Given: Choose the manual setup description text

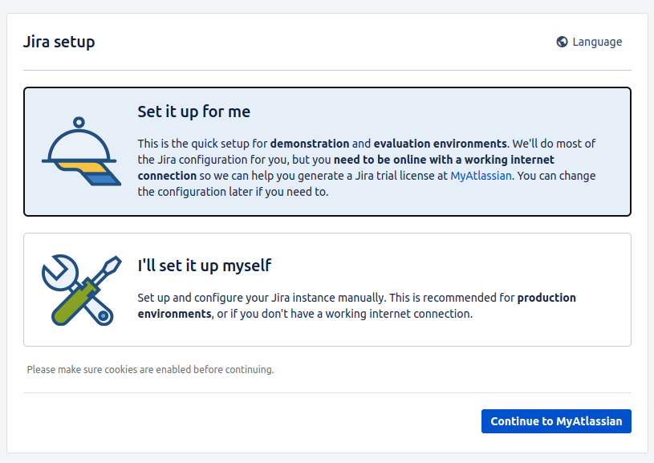Looking at the screenshot, I should (x=356, y=306).
